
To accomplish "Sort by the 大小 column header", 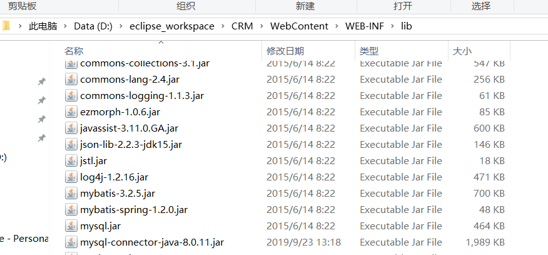I will [x=462, y=51].
